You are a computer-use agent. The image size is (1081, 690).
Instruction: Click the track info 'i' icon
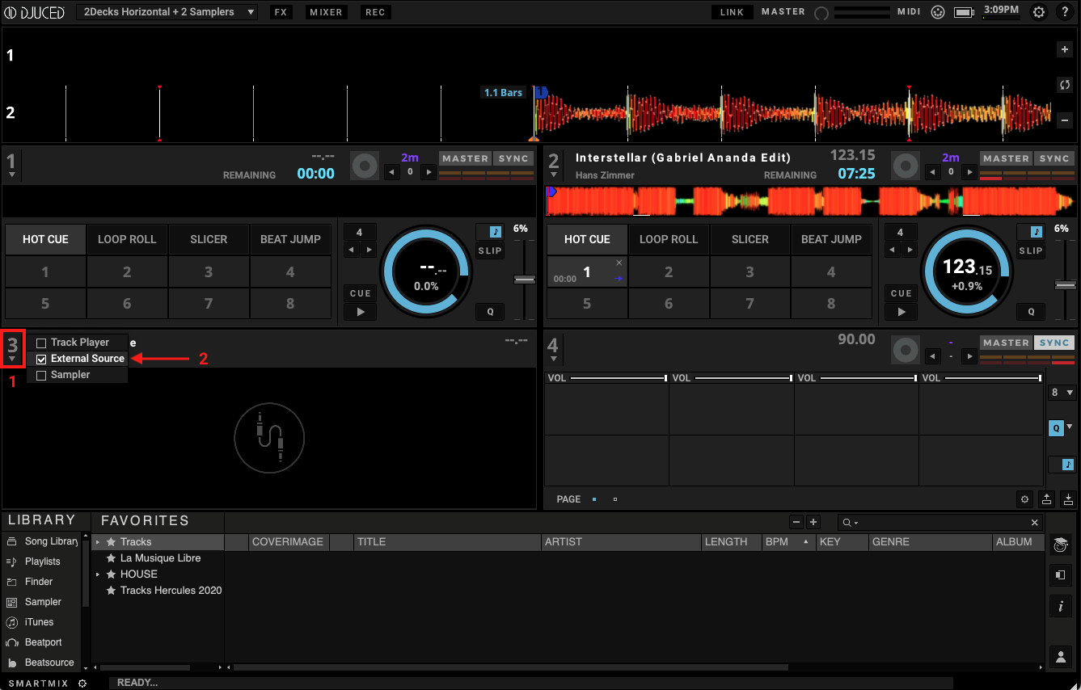coord(1060,606)
